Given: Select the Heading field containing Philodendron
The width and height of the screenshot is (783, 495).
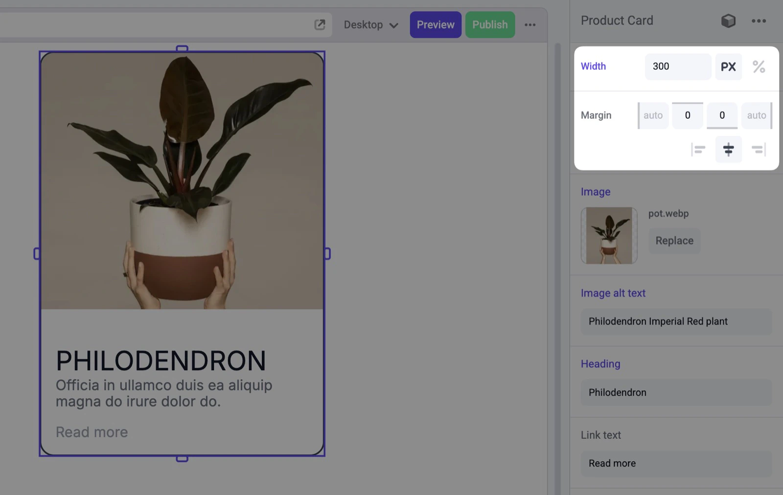Looking at the screenshot, I should click(676, 392).
